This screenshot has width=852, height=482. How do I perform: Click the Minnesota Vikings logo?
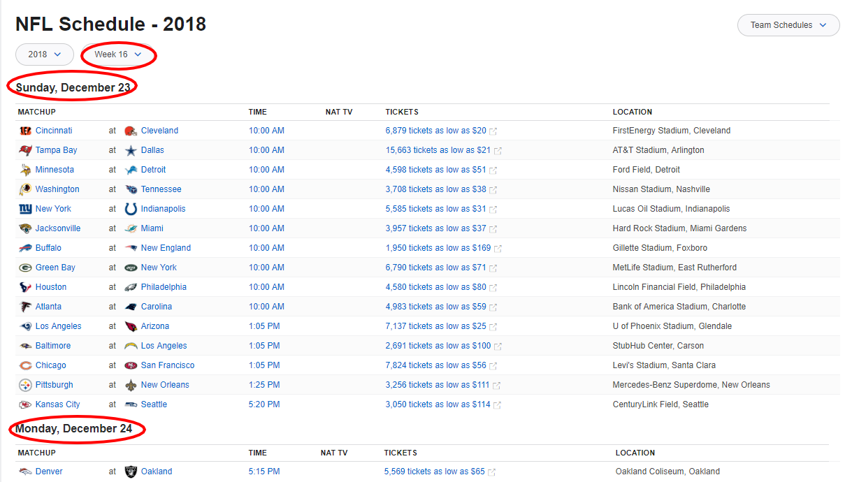point(25,170)
